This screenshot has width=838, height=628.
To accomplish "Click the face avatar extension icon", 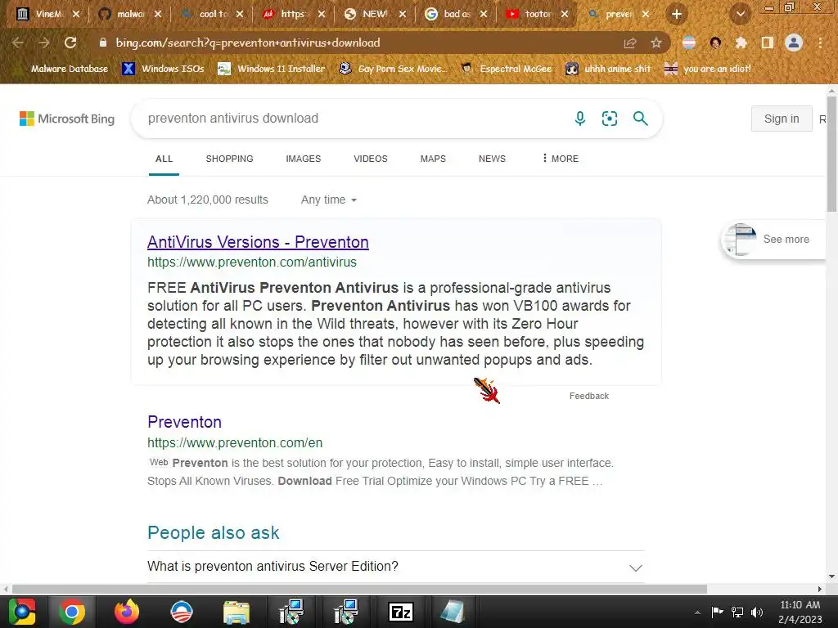I will (715, 43).
